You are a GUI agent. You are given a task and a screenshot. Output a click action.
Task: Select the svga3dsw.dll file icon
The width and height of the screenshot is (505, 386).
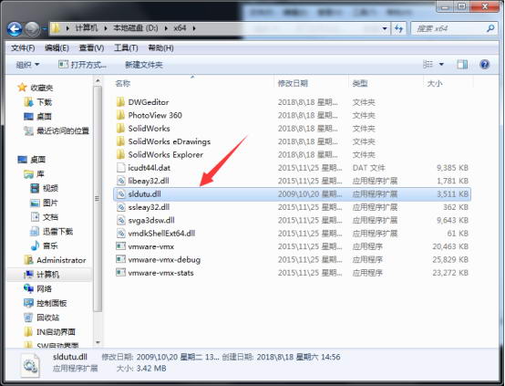pos(120,220)
